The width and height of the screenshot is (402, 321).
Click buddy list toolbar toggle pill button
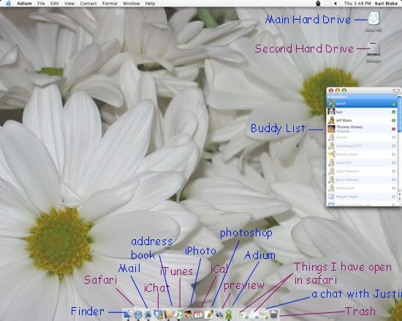[x=396, y=90]
